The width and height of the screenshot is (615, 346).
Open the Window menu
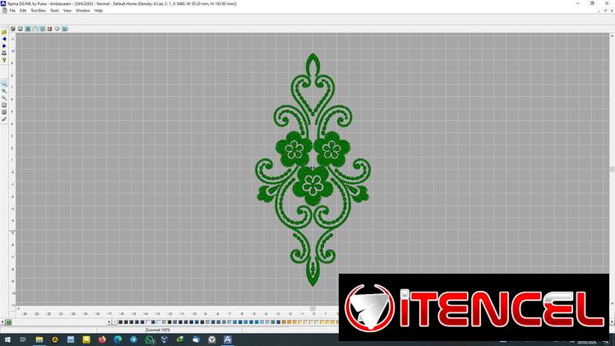83,11
